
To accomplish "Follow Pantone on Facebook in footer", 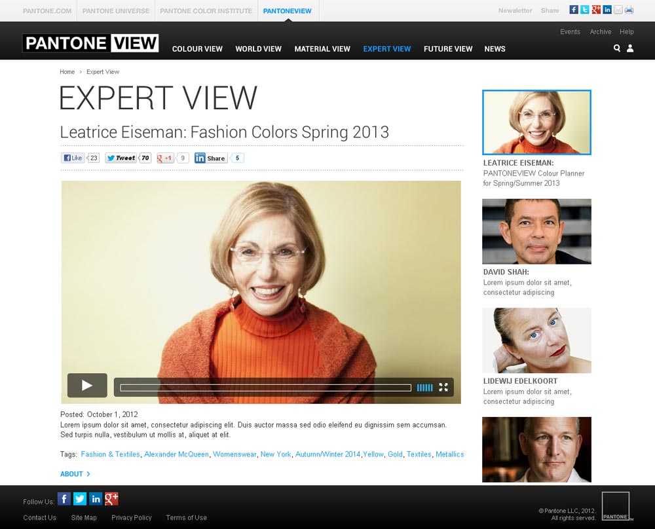I will click(64, 498).
